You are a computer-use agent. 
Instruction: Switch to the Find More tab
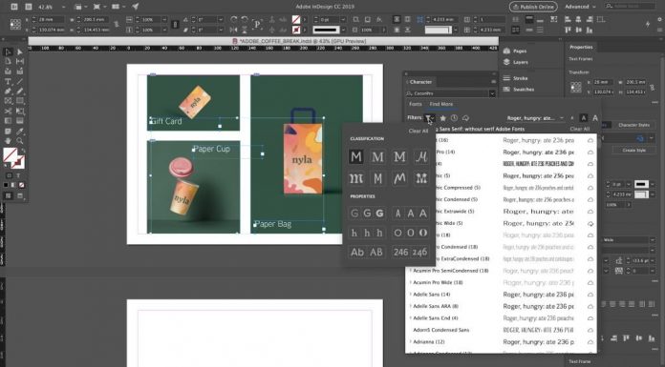click(441, 104)
